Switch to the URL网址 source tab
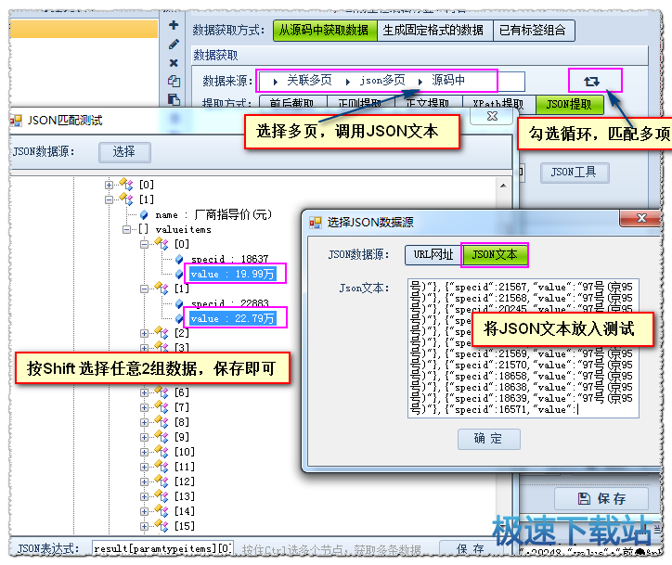Viewport: 672px width, 565px height. point(433,254)
